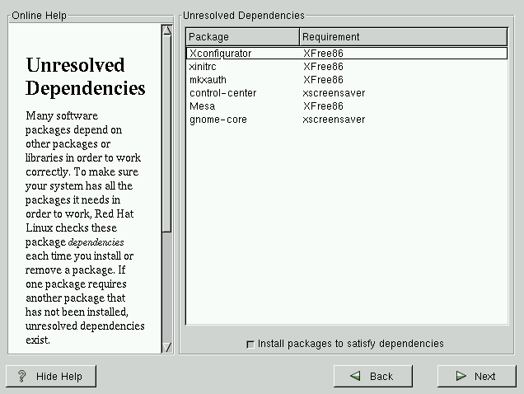This screenshot has width=524, height=394.
Task: Enable Install packages to satisfy dependencies
Action: [x=250, y=344]
